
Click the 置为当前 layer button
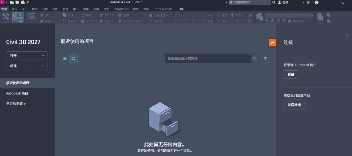coord(296,21)
